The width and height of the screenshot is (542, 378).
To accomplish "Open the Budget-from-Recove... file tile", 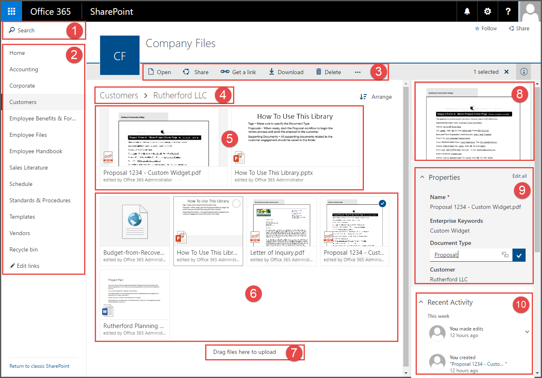I will (135, 231).
